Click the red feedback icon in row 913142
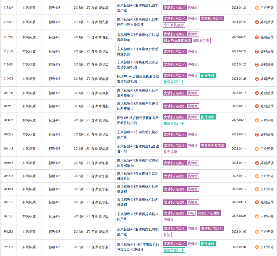 point(257,52)
